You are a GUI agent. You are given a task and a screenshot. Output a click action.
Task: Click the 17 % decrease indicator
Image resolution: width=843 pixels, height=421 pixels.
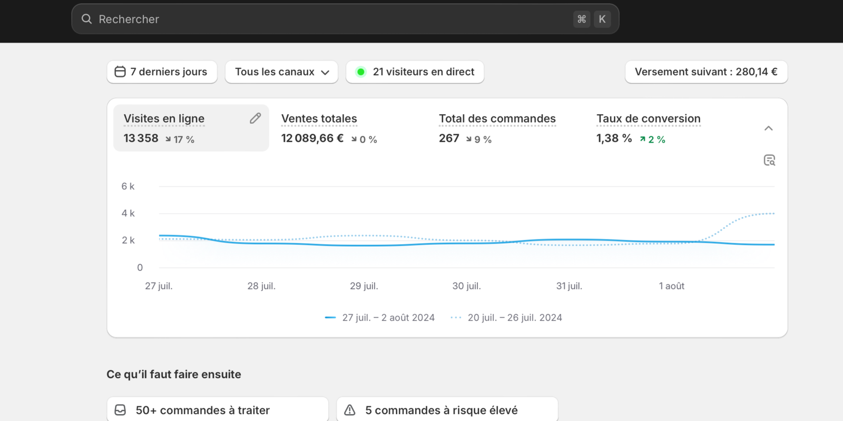click(x=180, y=139)
